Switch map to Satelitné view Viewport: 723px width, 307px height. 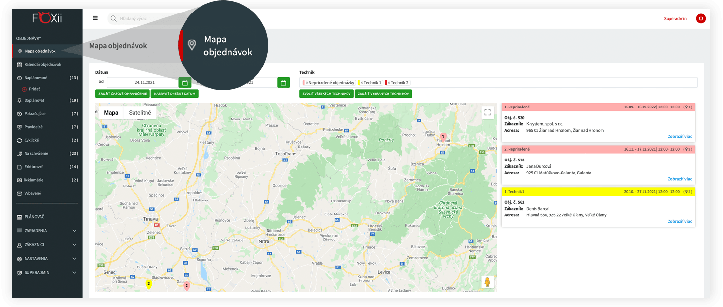point(140,113)
